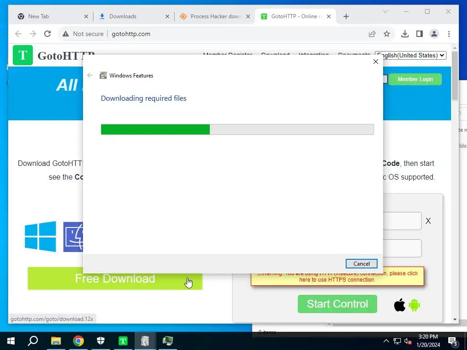Image resolution: width=467 pixels, height=350 pixels.
Task: Show hidden system tray icons
Action: [386, 341]
